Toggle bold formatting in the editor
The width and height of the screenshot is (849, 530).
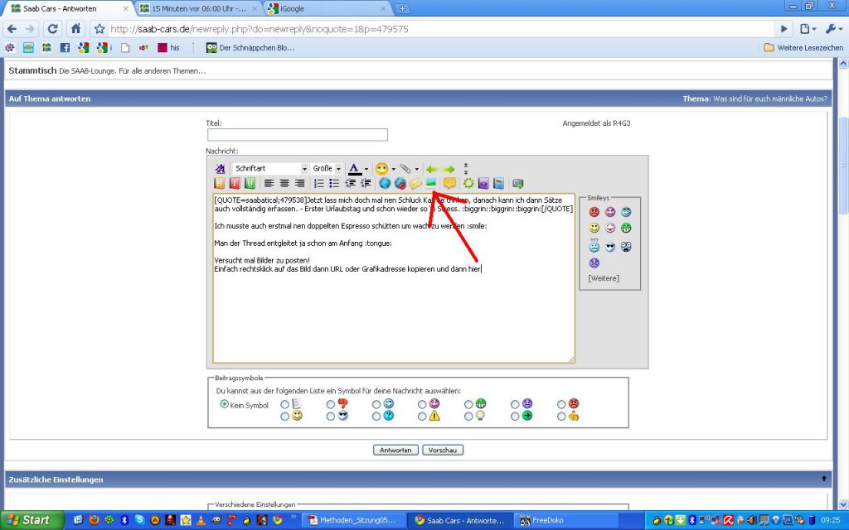pyautogui.click(x=220, y=183)
